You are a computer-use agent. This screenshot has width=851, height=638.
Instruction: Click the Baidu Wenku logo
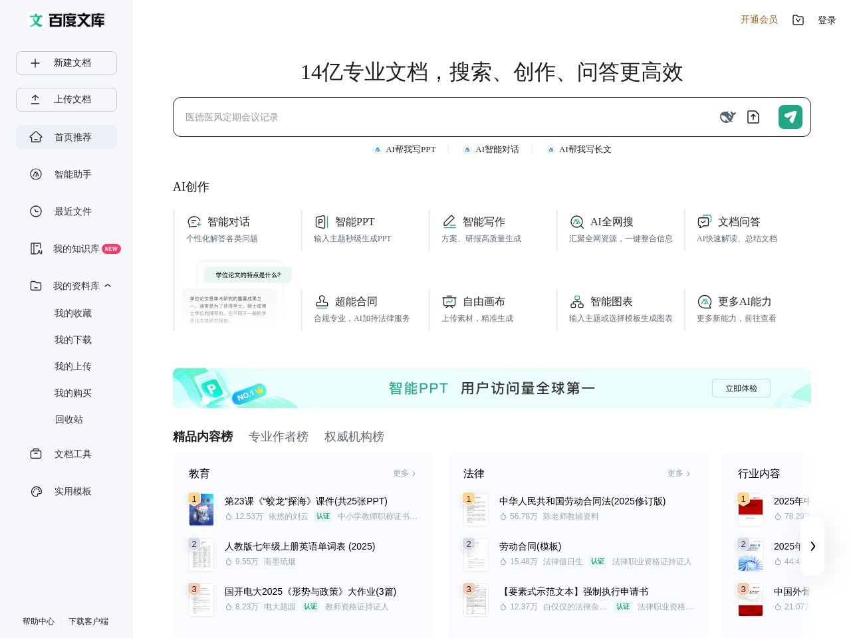(66, 21)
